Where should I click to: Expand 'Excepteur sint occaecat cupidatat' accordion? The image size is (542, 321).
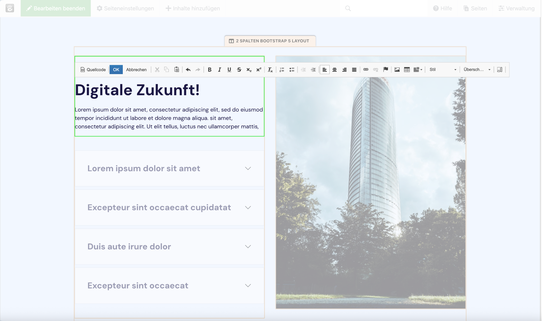tap(169, 207)
